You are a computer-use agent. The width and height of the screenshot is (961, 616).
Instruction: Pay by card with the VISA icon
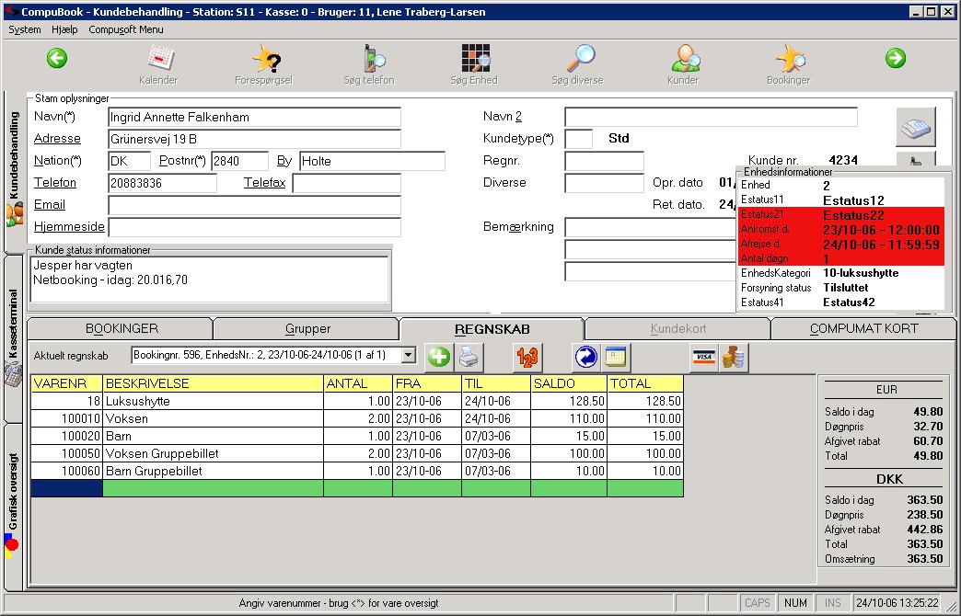[703, 357]
